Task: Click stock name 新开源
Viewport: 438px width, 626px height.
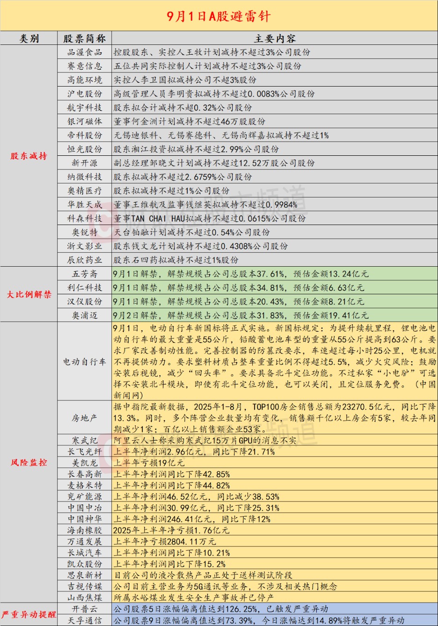Action: 85,163
